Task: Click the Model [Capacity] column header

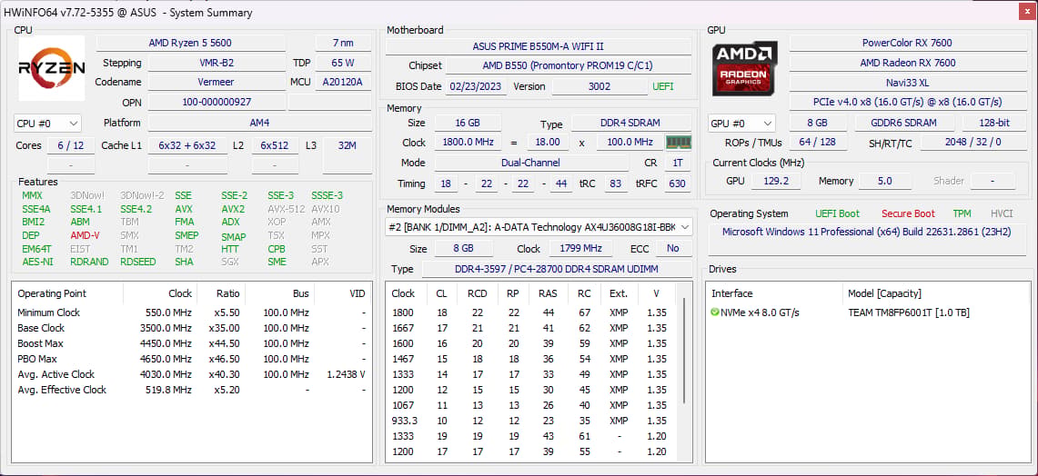Action: tap(936, 293)
